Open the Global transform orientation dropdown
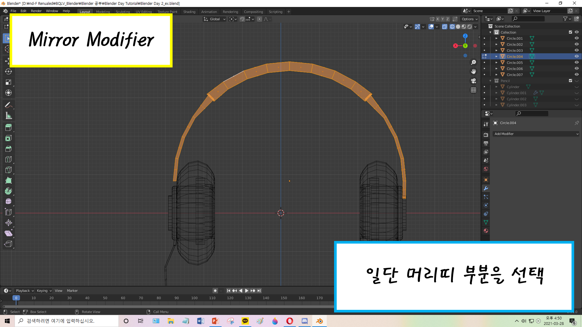The width and height of the screenshot is (582, 327). coord(215,19)
